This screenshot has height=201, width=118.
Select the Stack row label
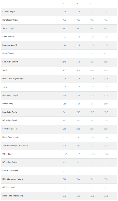pyautogui.click(x=5, y=70)
